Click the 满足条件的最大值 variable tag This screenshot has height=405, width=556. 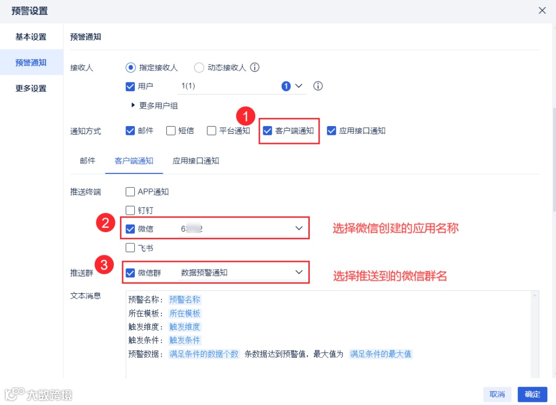coord(380,354)
